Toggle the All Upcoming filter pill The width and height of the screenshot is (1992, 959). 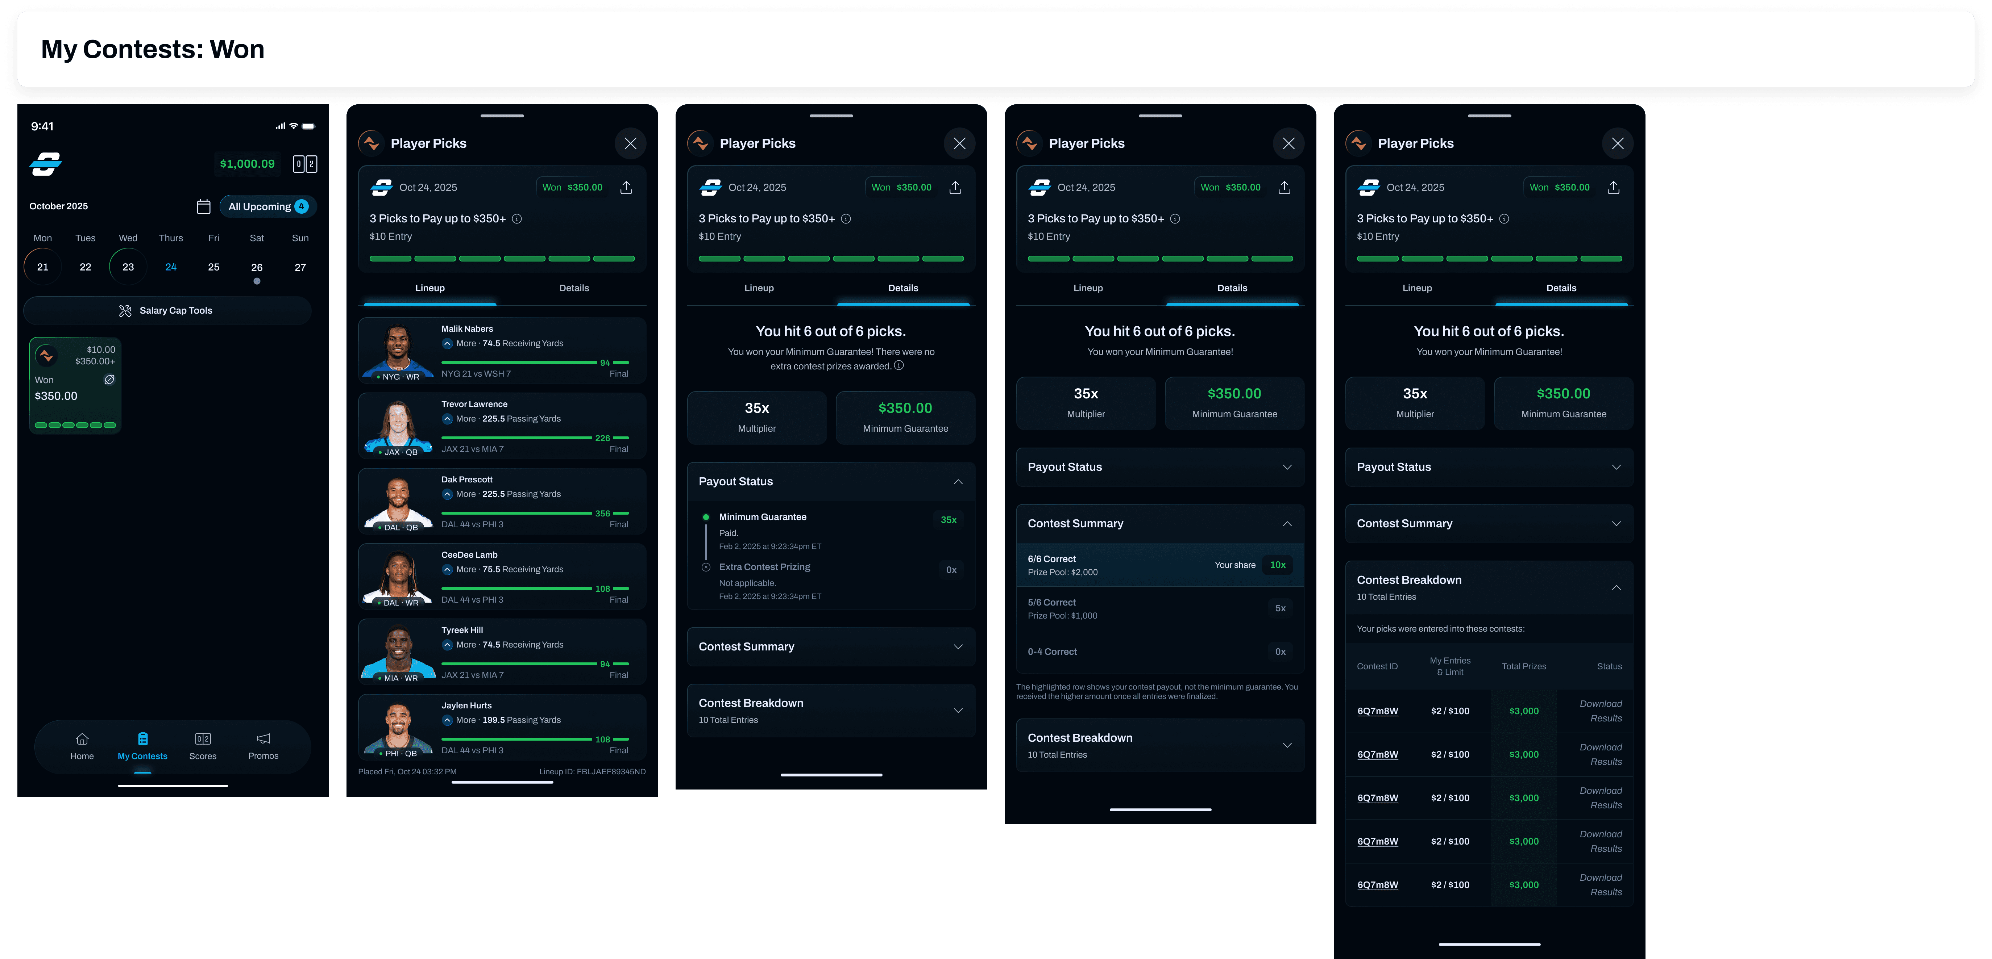pos(267,206)
